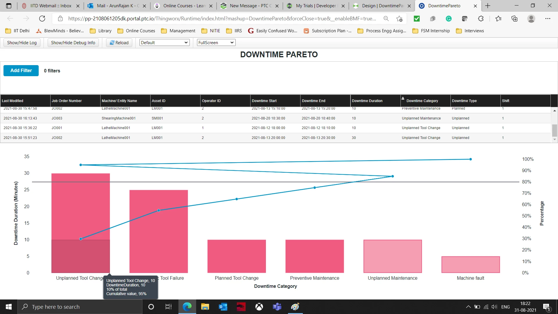Open the Extensions puzzle icon
The height and width of the screenshot is (314, 558).
coord(481,19)
